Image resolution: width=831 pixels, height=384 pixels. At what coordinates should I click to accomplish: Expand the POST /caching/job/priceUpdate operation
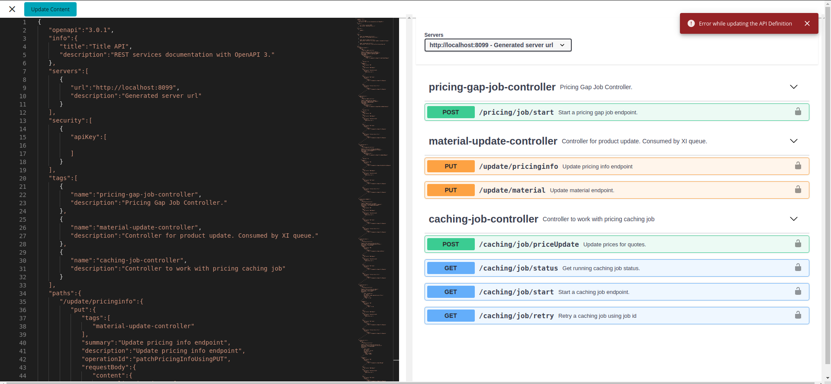point(617,244)
